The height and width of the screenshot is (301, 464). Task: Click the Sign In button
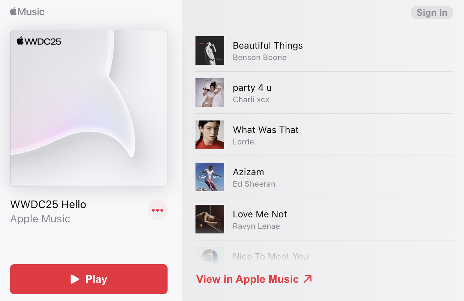(432, 13)
